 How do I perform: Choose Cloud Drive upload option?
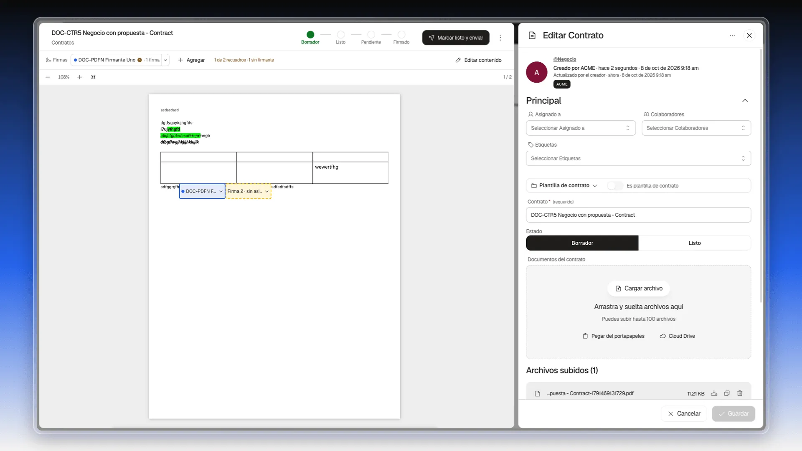(x=677, y=336)
